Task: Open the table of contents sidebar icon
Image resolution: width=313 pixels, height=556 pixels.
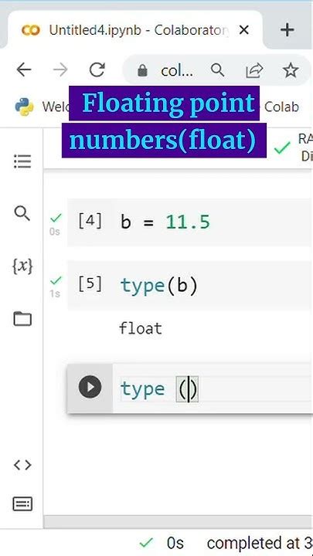Action: pos(22,161)
